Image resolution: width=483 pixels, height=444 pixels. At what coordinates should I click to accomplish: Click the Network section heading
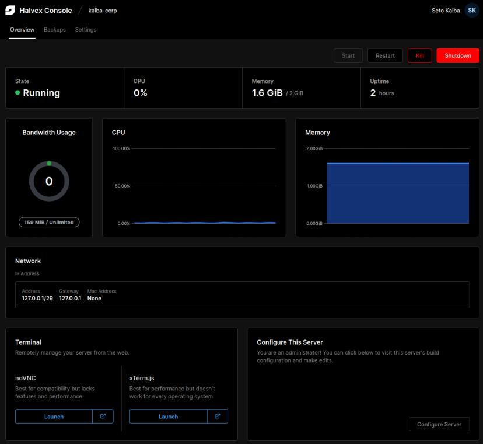coord(28,261)
